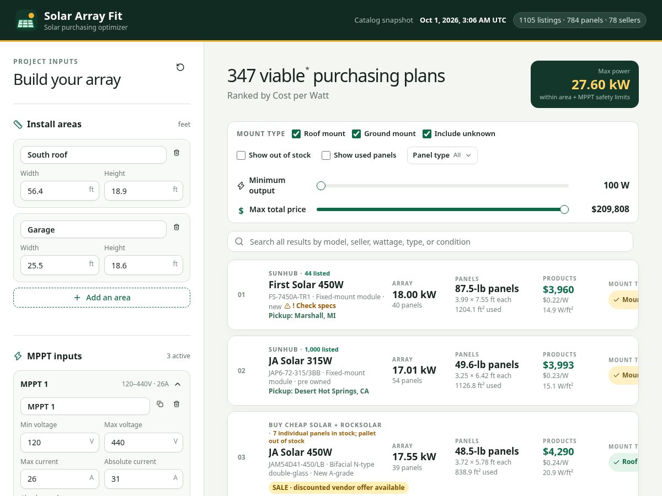Click the Solar Array Fit logo icon
This screenshot has height=496, width=662.
(26, 20)
